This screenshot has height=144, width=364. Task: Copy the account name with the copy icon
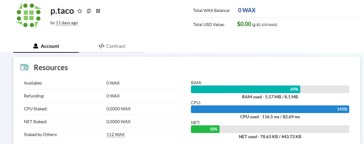(89, 11)
